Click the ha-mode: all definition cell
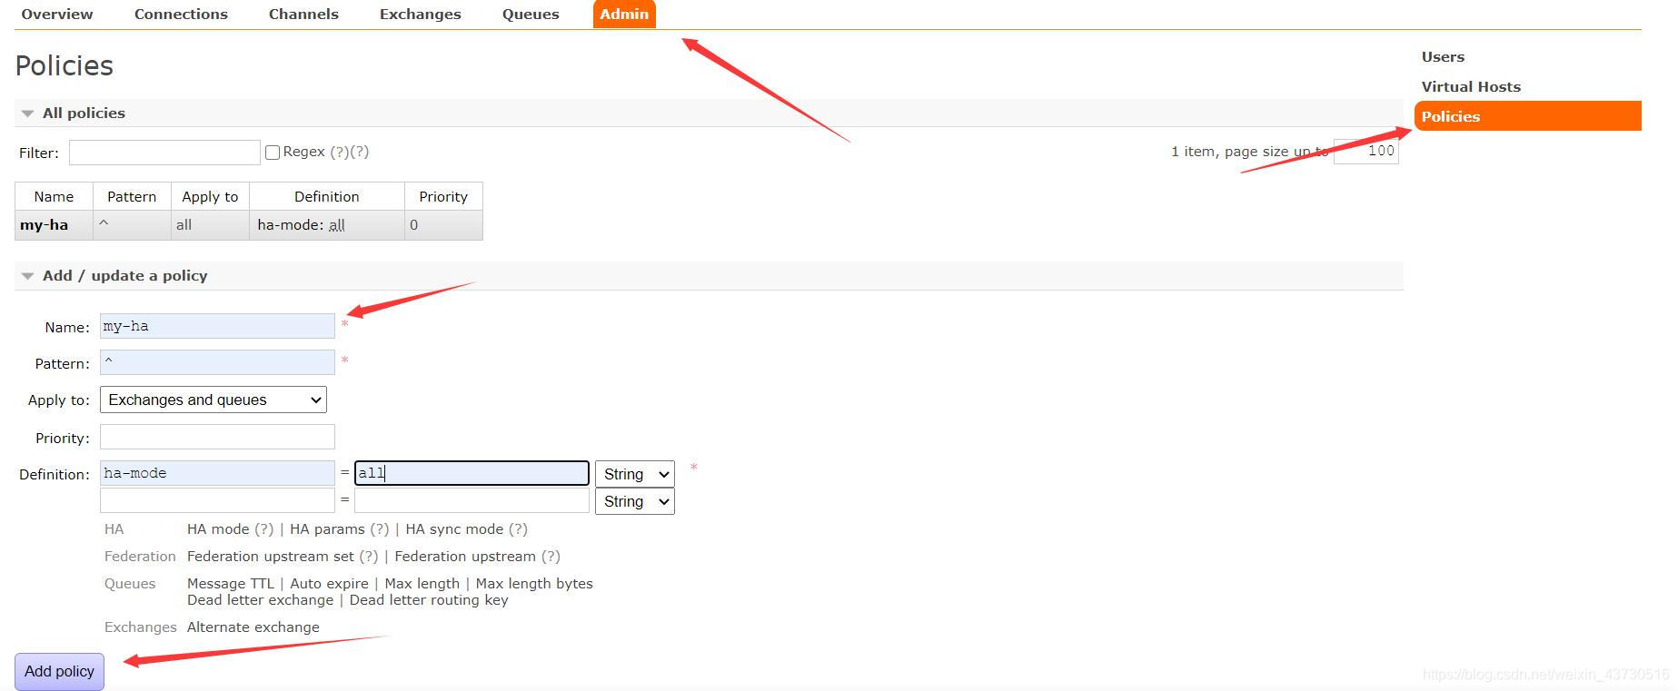Screen dimensions: 1678x691 pos(327,225)
